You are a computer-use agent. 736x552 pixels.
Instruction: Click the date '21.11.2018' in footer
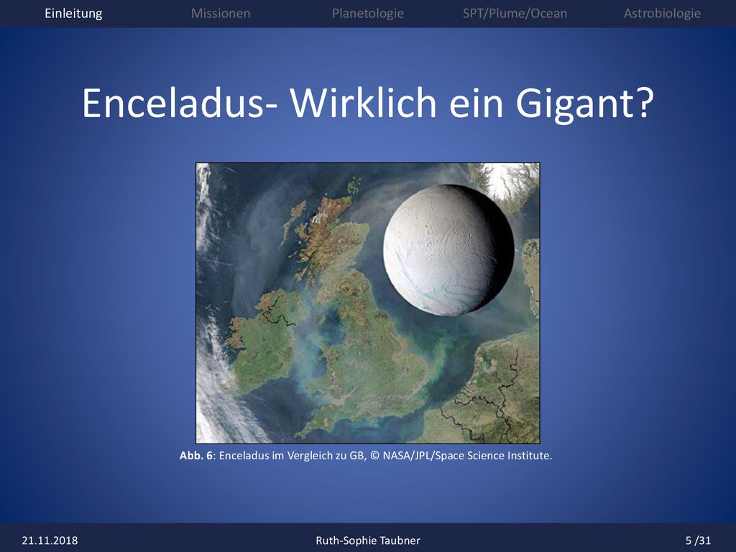pos(50,540)
